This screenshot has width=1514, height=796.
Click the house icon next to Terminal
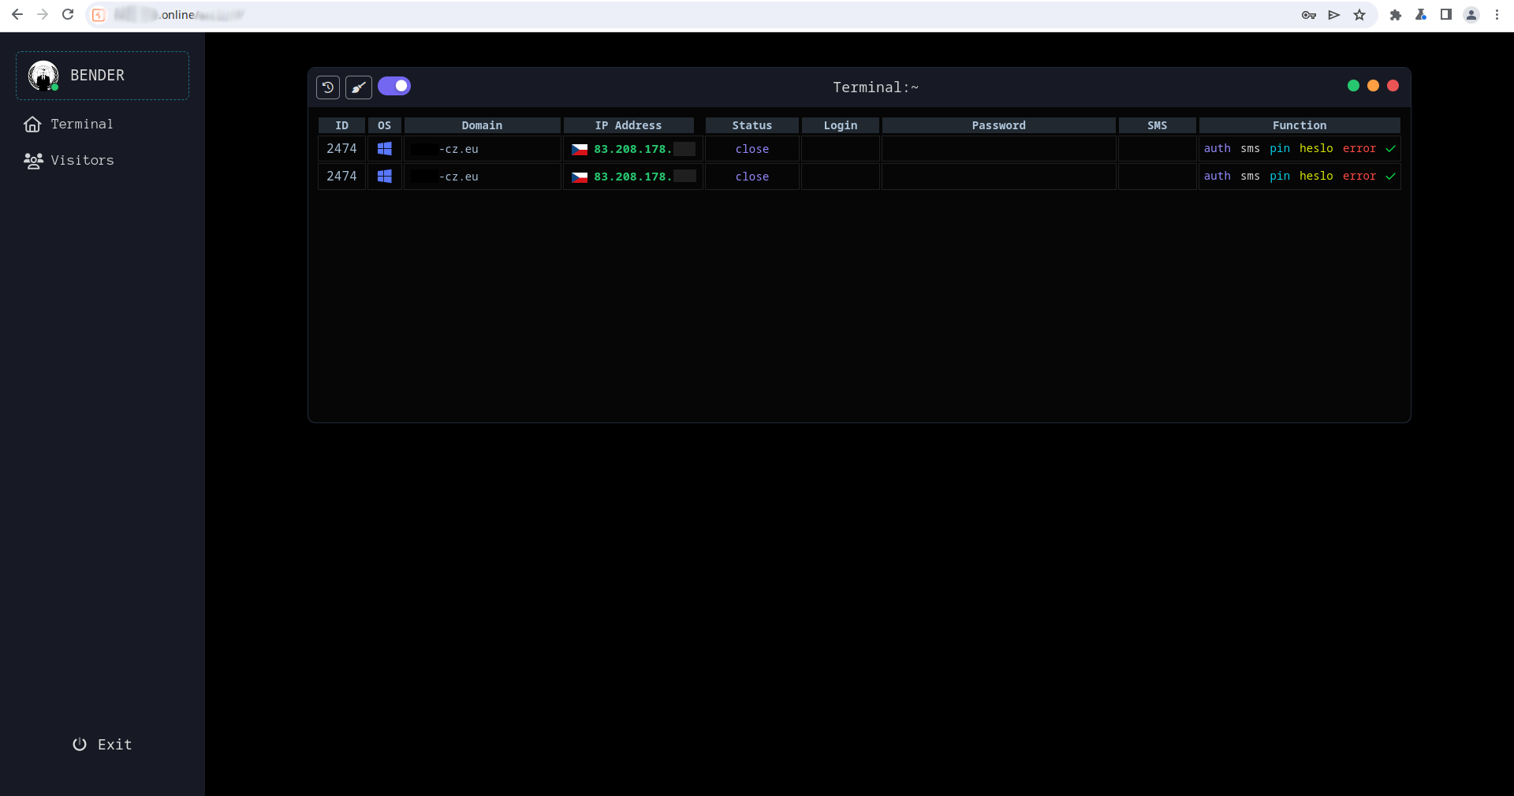coord(32,125)
